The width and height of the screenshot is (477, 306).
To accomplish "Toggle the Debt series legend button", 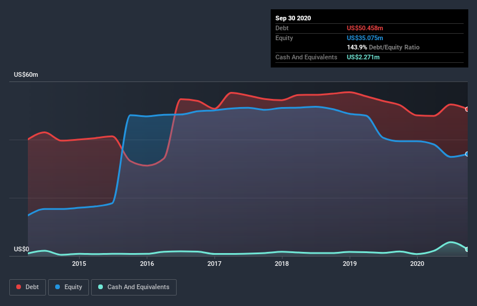I will click(x=27, y=287).
